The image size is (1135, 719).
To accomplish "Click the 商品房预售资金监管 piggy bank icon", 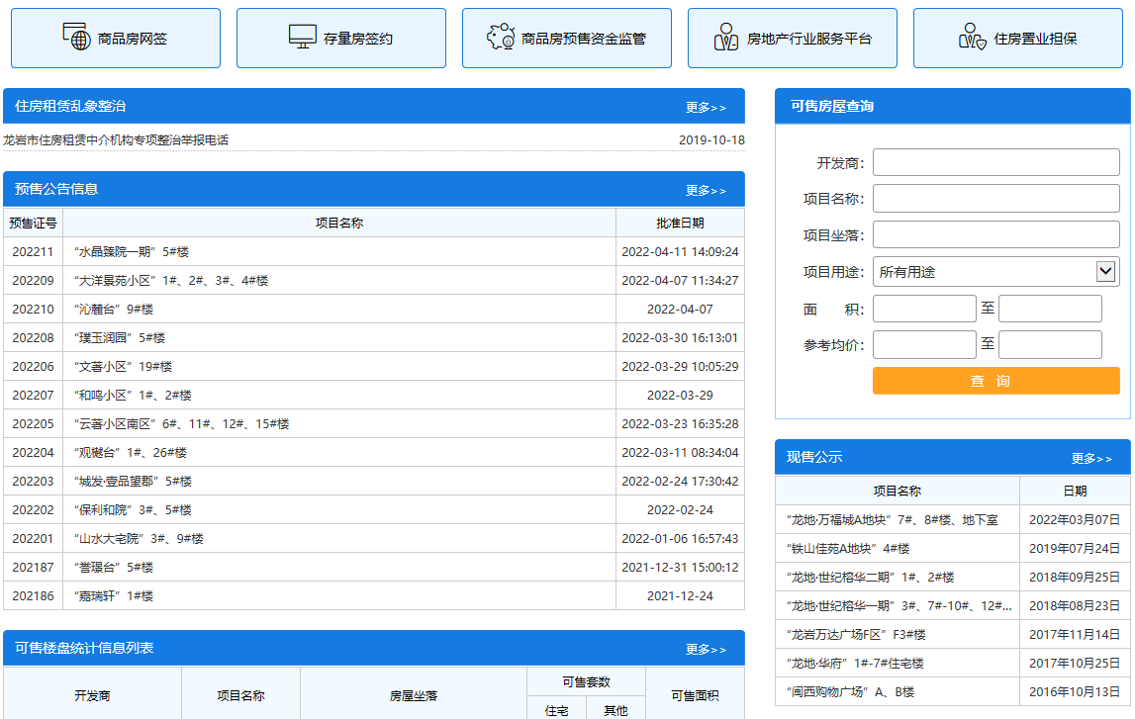I will pyautogui.click(x=501, y=38).
